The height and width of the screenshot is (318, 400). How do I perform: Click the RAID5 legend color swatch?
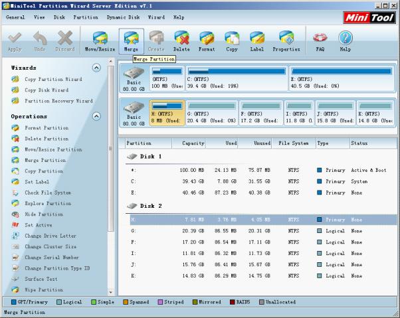232,302
